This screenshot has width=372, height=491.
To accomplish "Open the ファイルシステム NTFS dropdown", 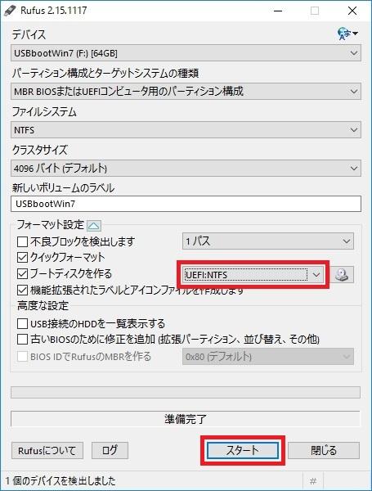I will tap(186, 129).
